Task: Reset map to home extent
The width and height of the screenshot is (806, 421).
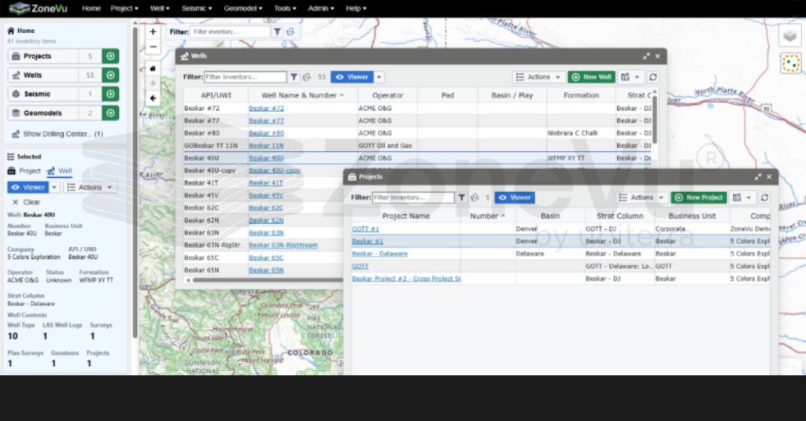Action: (153, 68)
